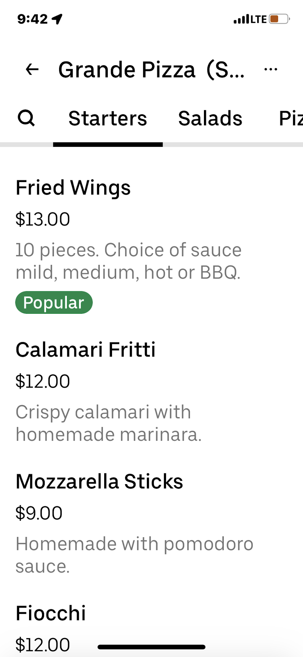Tap the Calamari Fritti description text

[x=108, y=423]
